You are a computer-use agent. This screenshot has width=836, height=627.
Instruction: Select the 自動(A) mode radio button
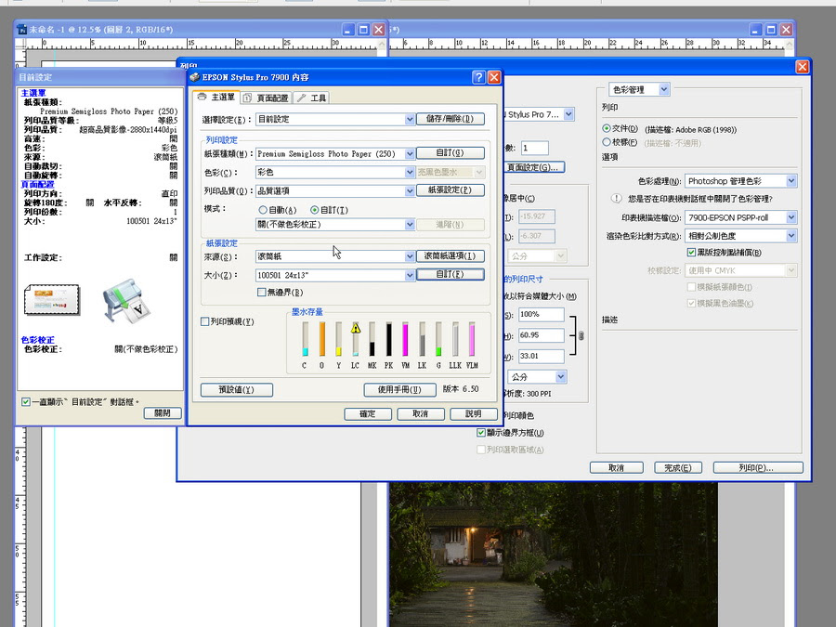pos(262,210)
